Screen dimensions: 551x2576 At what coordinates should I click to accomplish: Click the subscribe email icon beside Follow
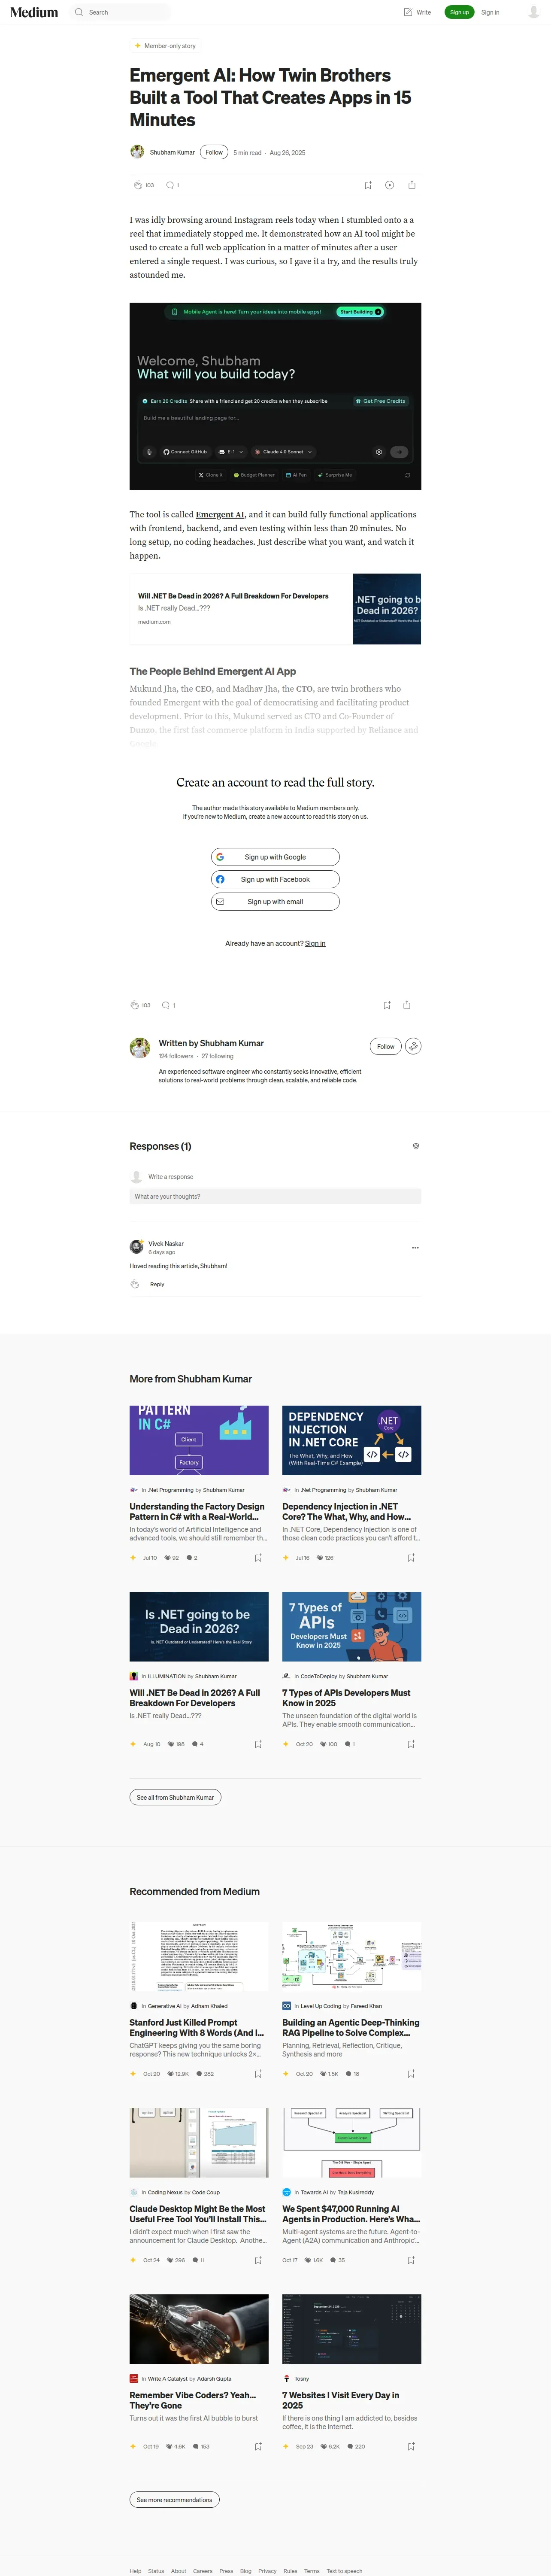click(413, 1046)
